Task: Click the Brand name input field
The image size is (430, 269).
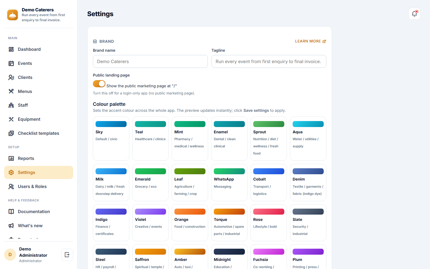Action: 150,62
